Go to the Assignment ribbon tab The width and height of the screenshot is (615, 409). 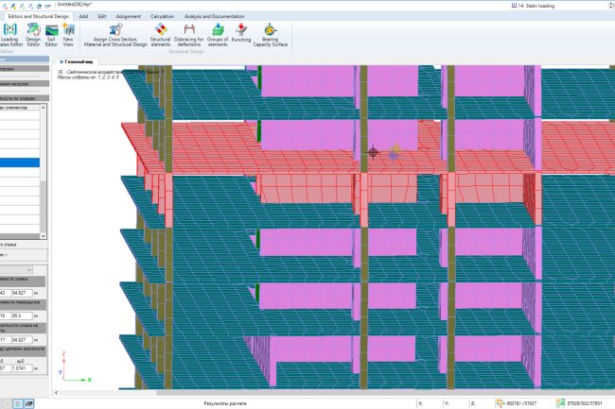click(x=128, y=16)
